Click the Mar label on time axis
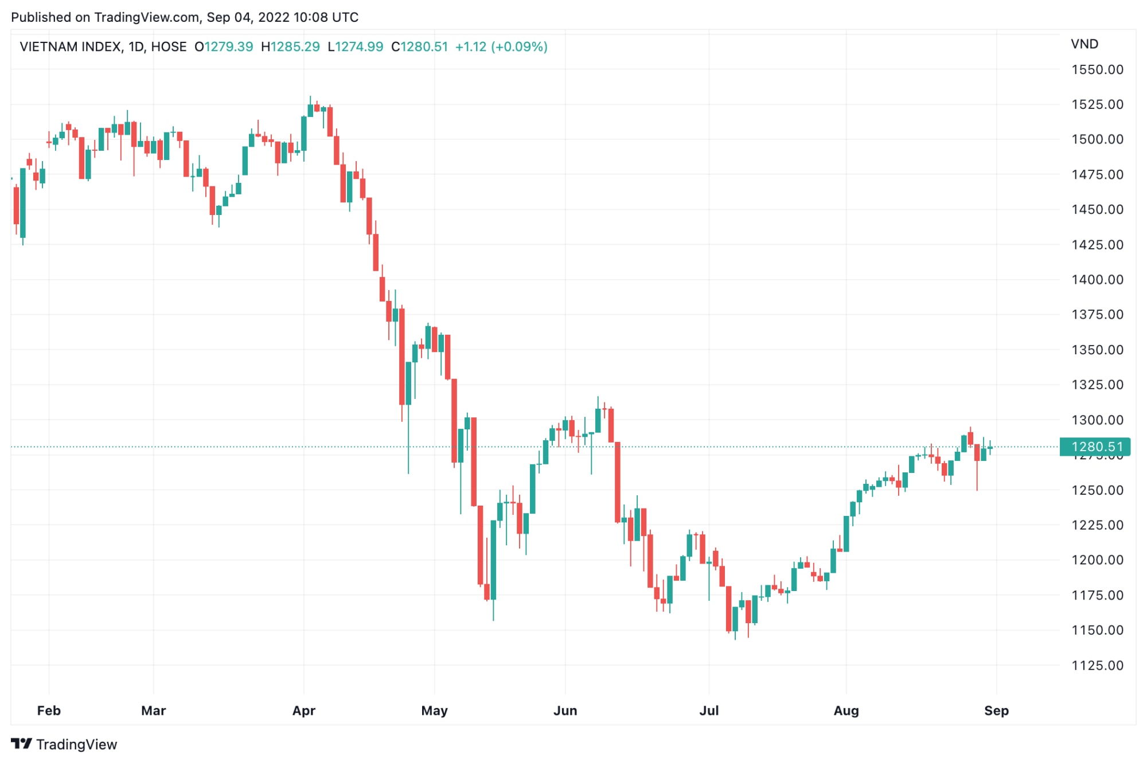This screenshot has width=1147, height=763. point(153,710)
